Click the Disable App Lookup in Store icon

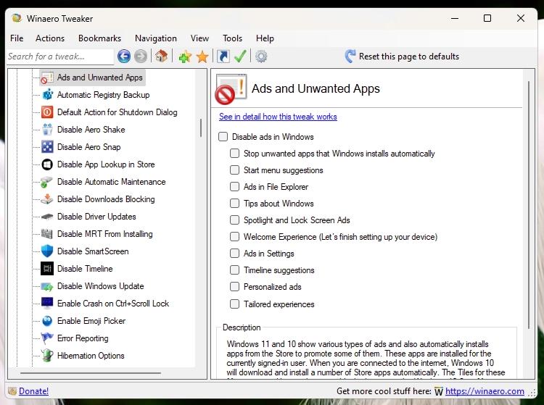click(47, 164)
